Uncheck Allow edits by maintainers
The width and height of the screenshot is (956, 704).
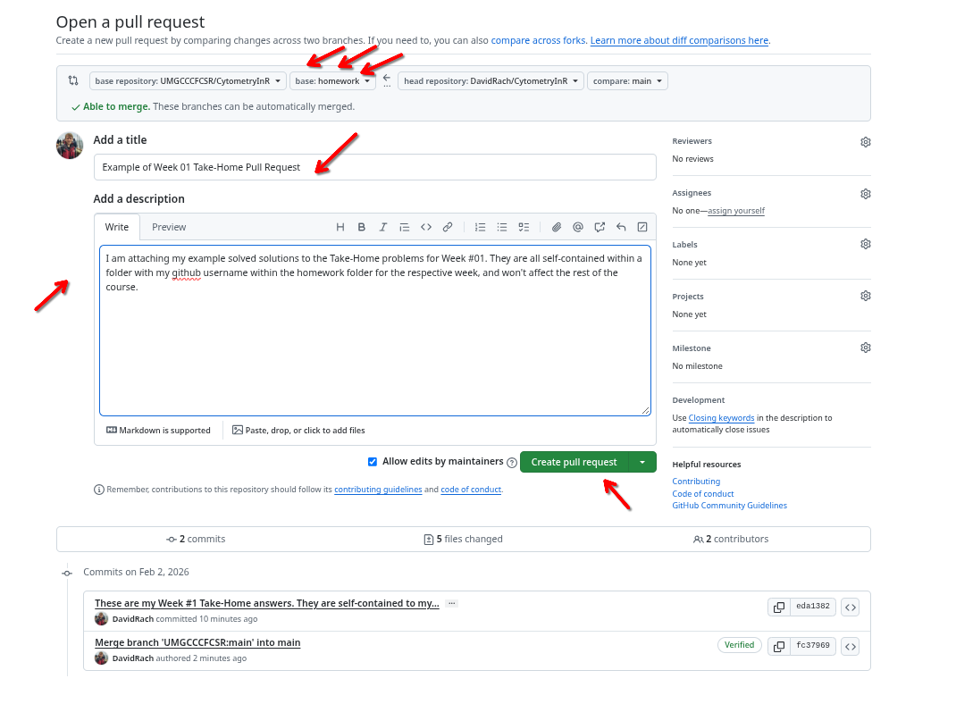(373, 462)
